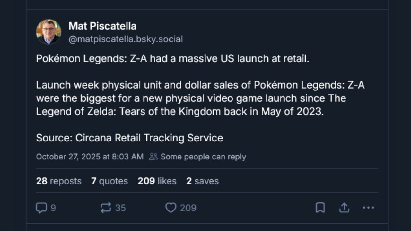This screenshot has height=231, width=411.
Task: Open the three-dot more options menu
Action: pos(368,208)
